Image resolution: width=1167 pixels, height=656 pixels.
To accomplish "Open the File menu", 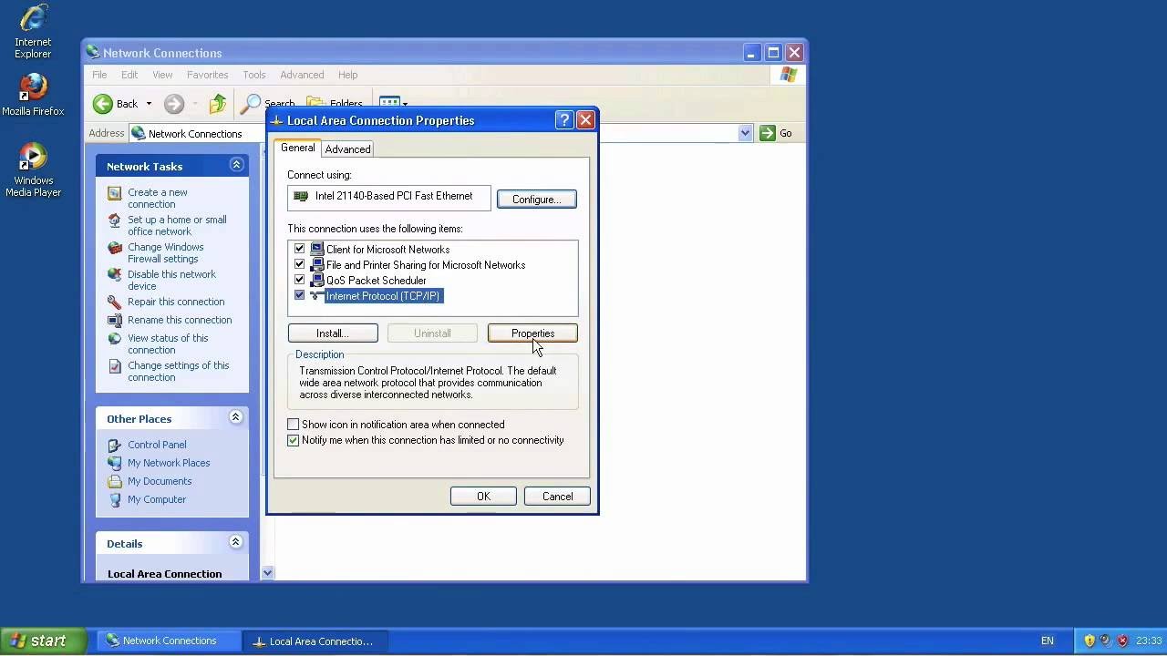I will coord(99,75).
